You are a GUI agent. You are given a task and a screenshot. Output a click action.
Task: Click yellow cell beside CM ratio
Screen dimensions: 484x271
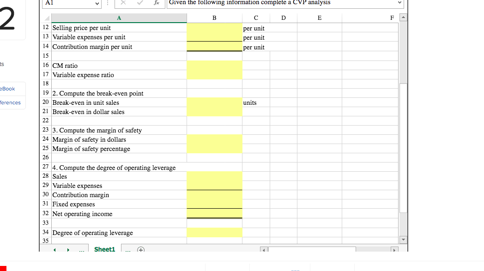214,65
